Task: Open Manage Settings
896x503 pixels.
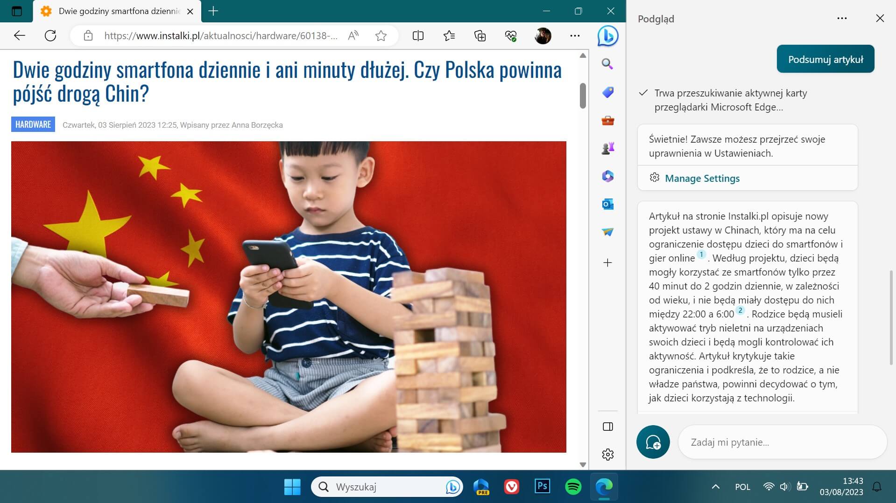Action: click(702, 178)
